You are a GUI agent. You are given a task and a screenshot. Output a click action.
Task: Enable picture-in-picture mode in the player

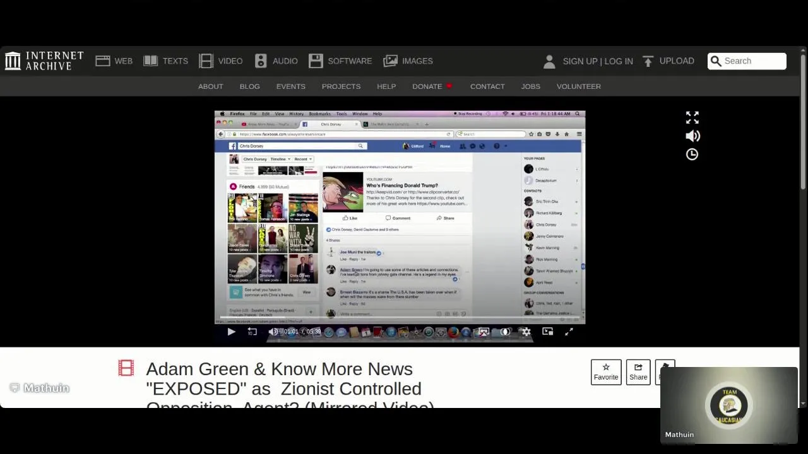(x=547, y=332)
